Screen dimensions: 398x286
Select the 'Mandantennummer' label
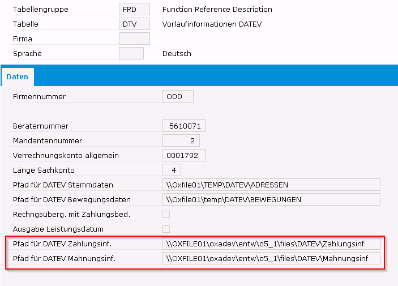(48, 140)
